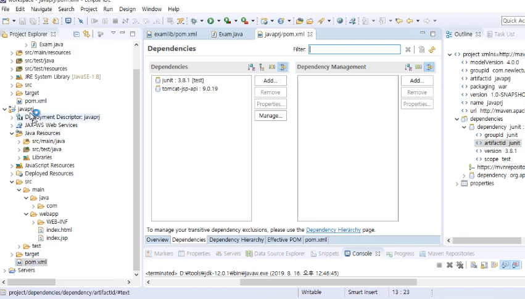Click the green Run button icon
The image size is (525, 299).
(x=210, y=21)
